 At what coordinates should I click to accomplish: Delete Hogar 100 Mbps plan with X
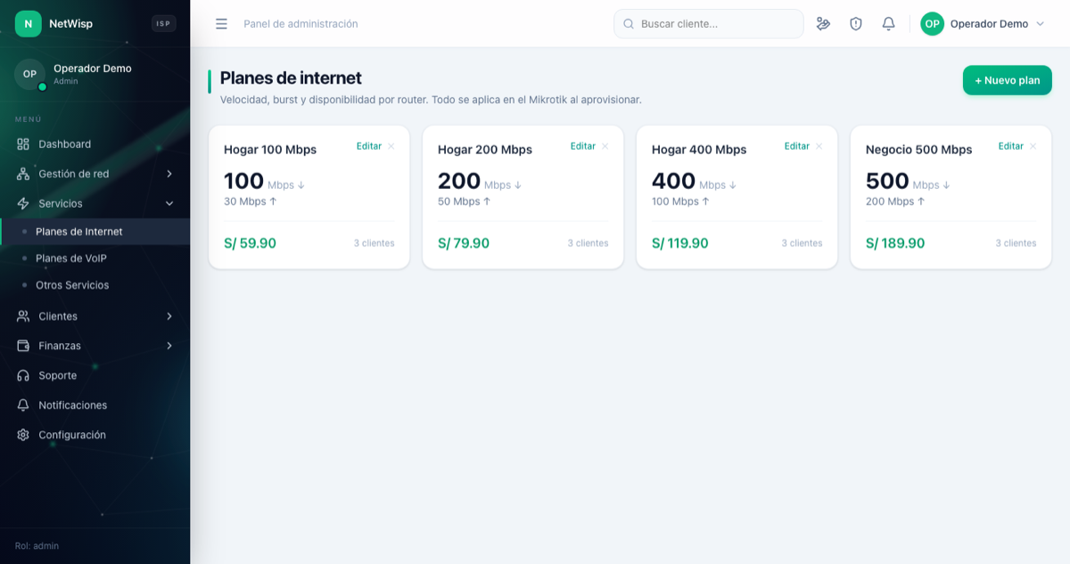[x=391, y=146]
